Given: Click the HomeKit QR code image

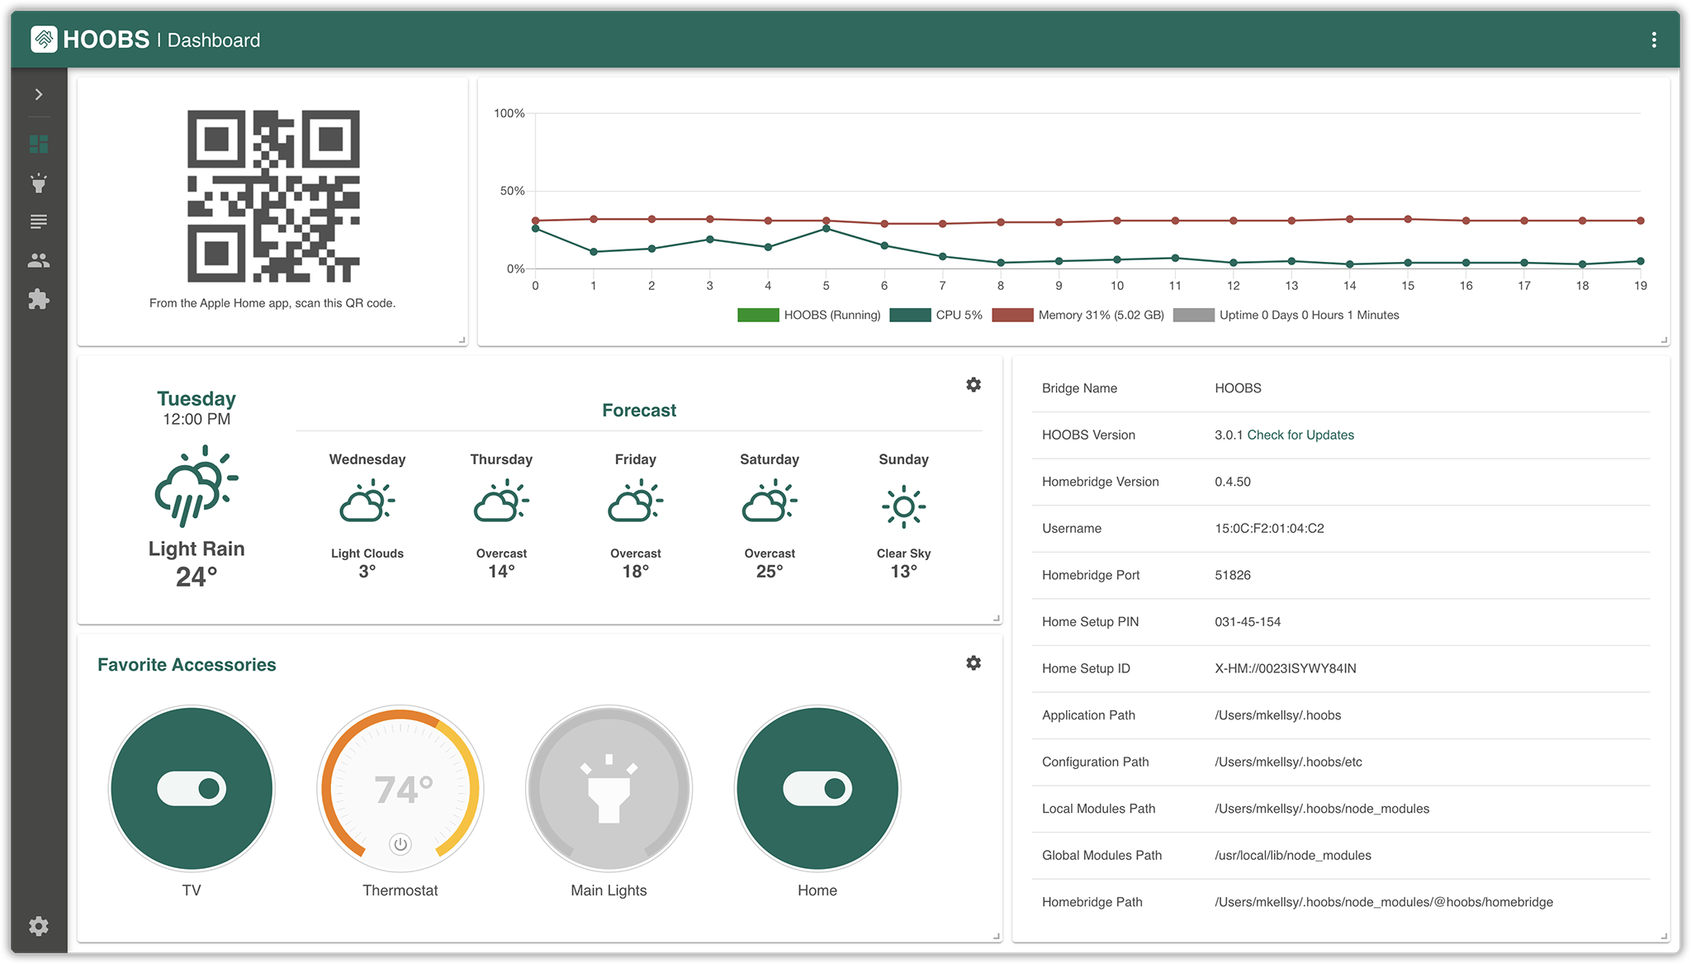Looking at the screenshot, I should click(x=273, y=196).
